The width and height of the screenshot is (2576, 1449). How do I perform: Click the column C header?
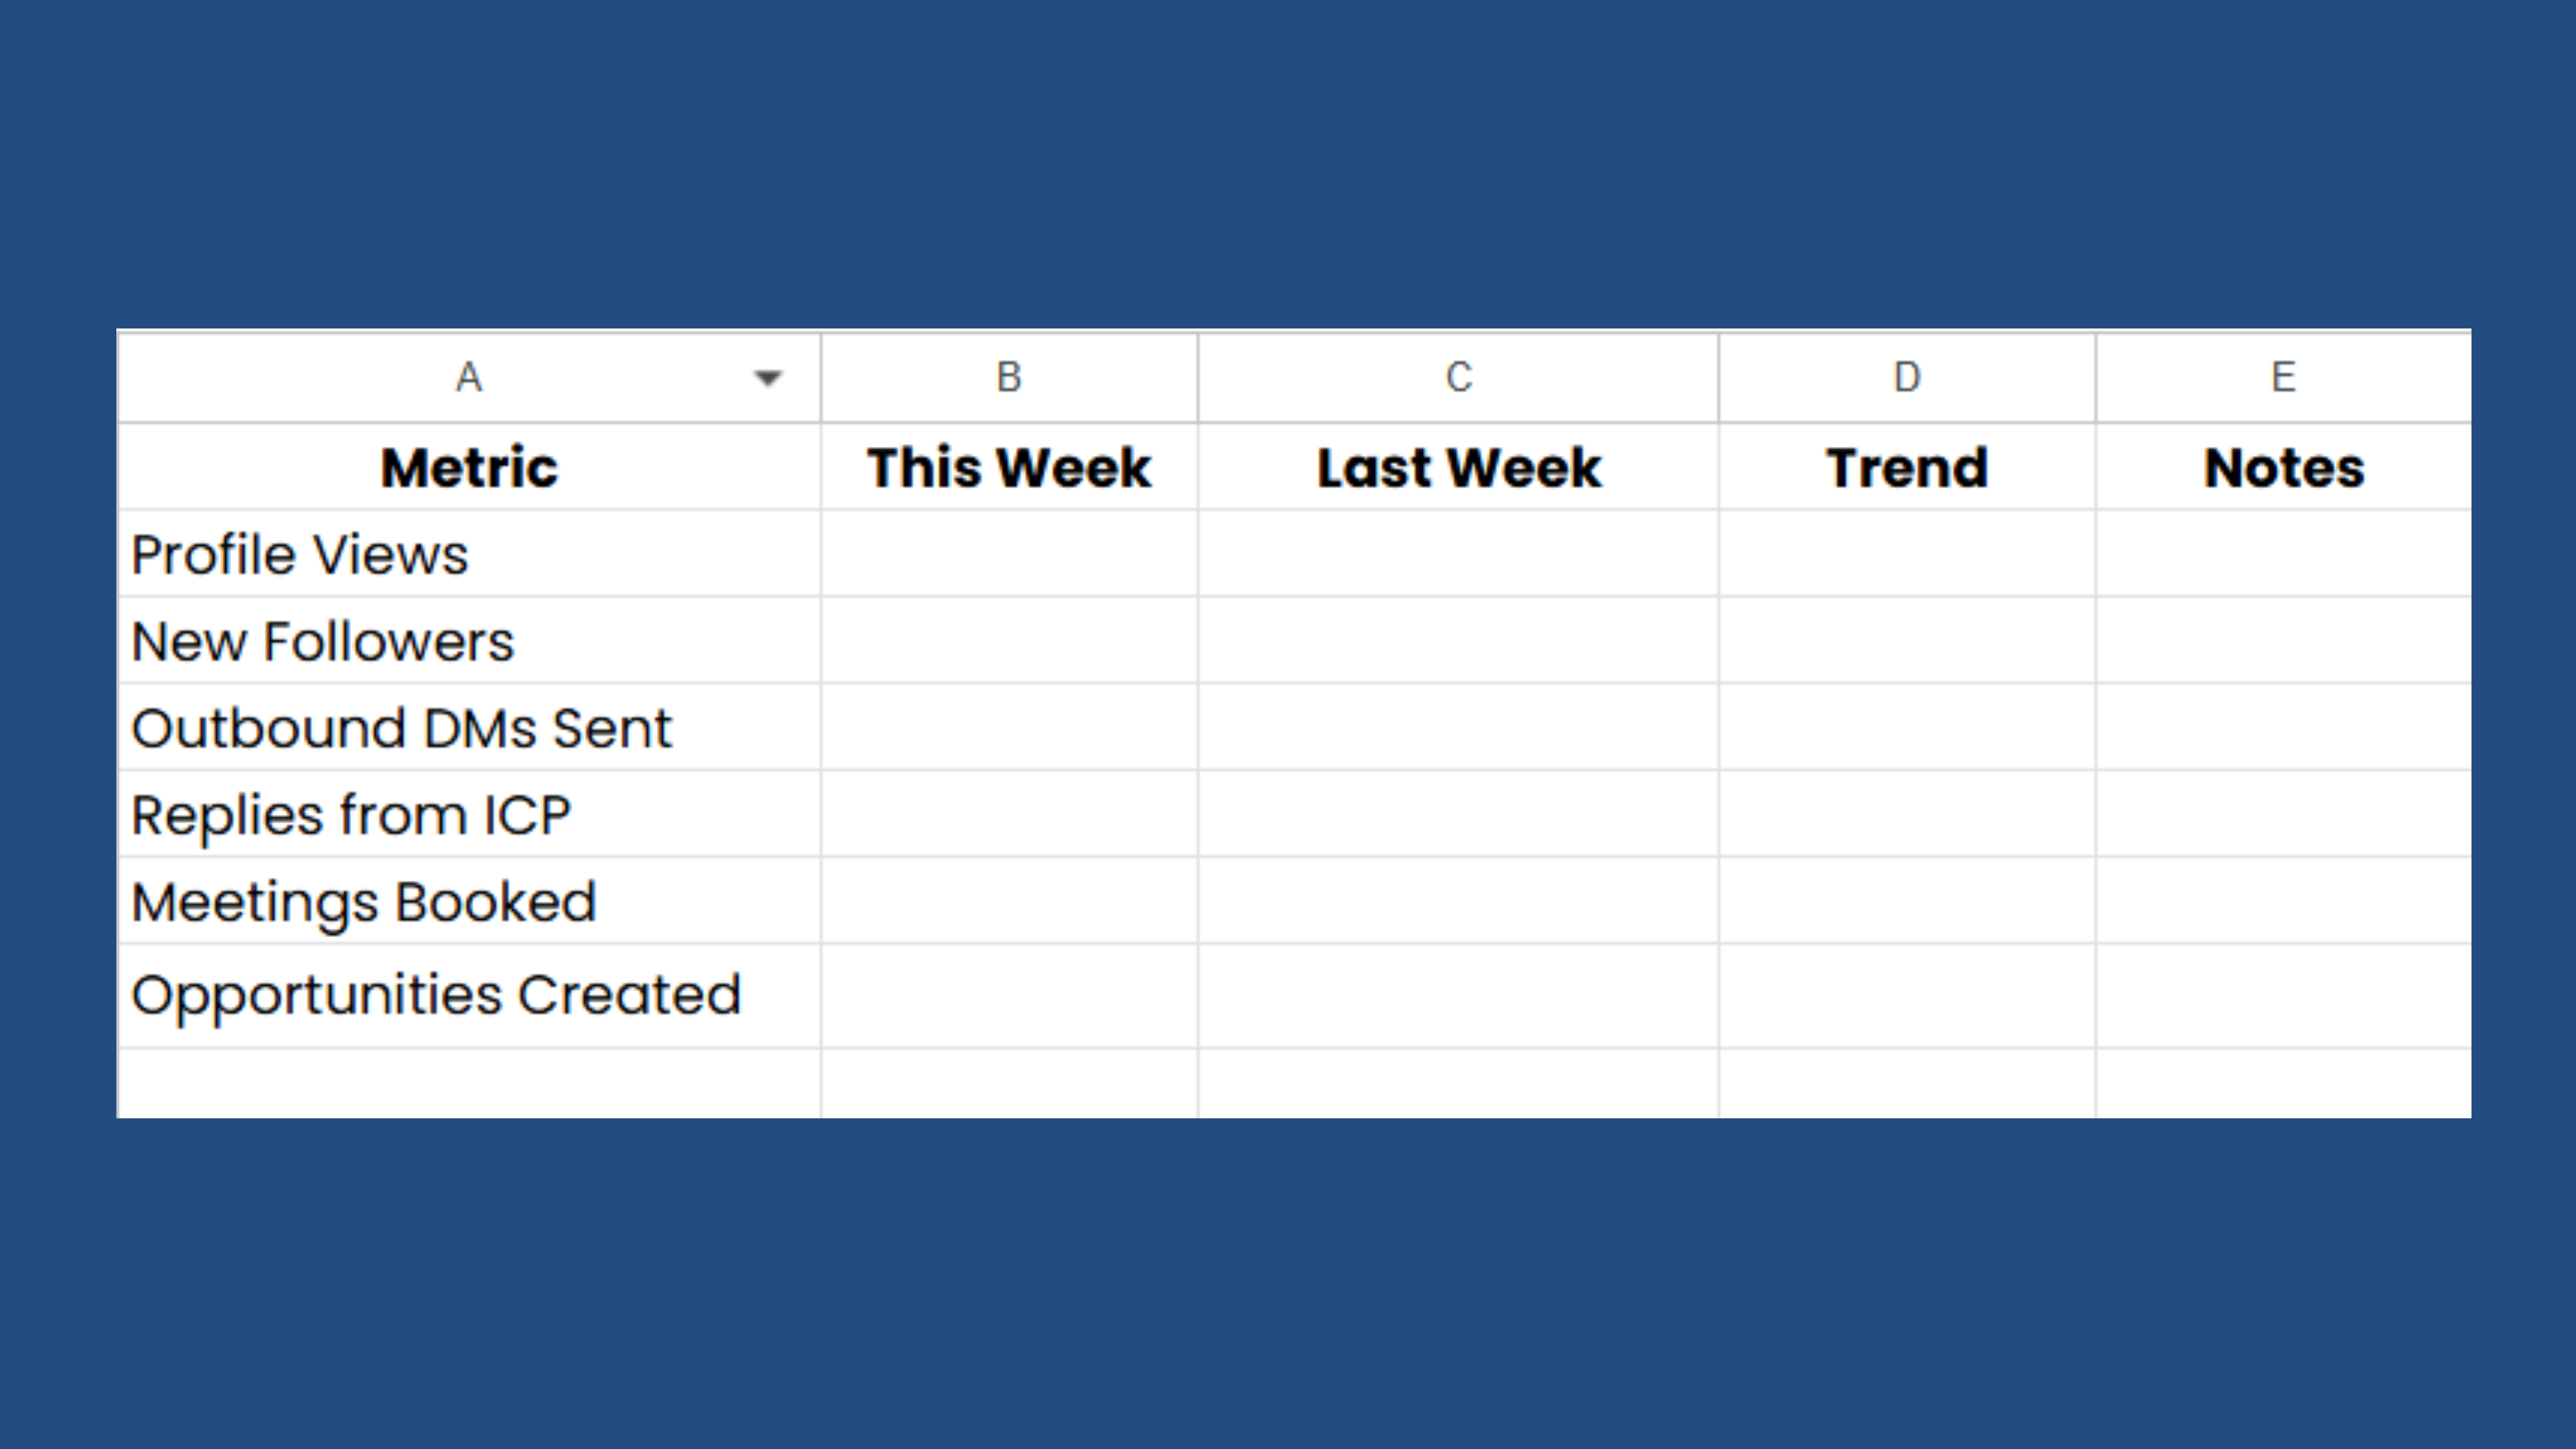pyautogui.click(x=1458, y=378)
